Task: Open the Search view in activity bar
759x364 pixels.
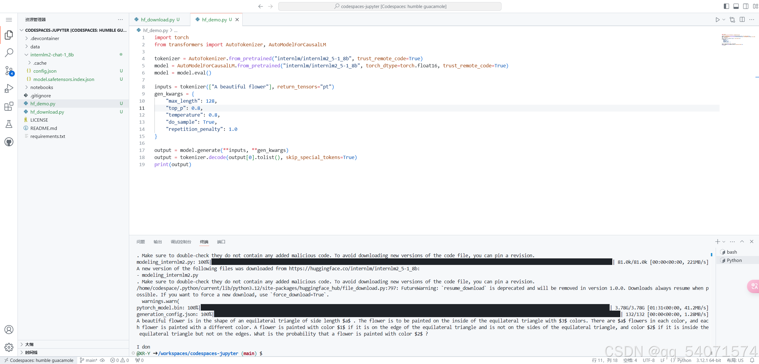Action: 9,53
